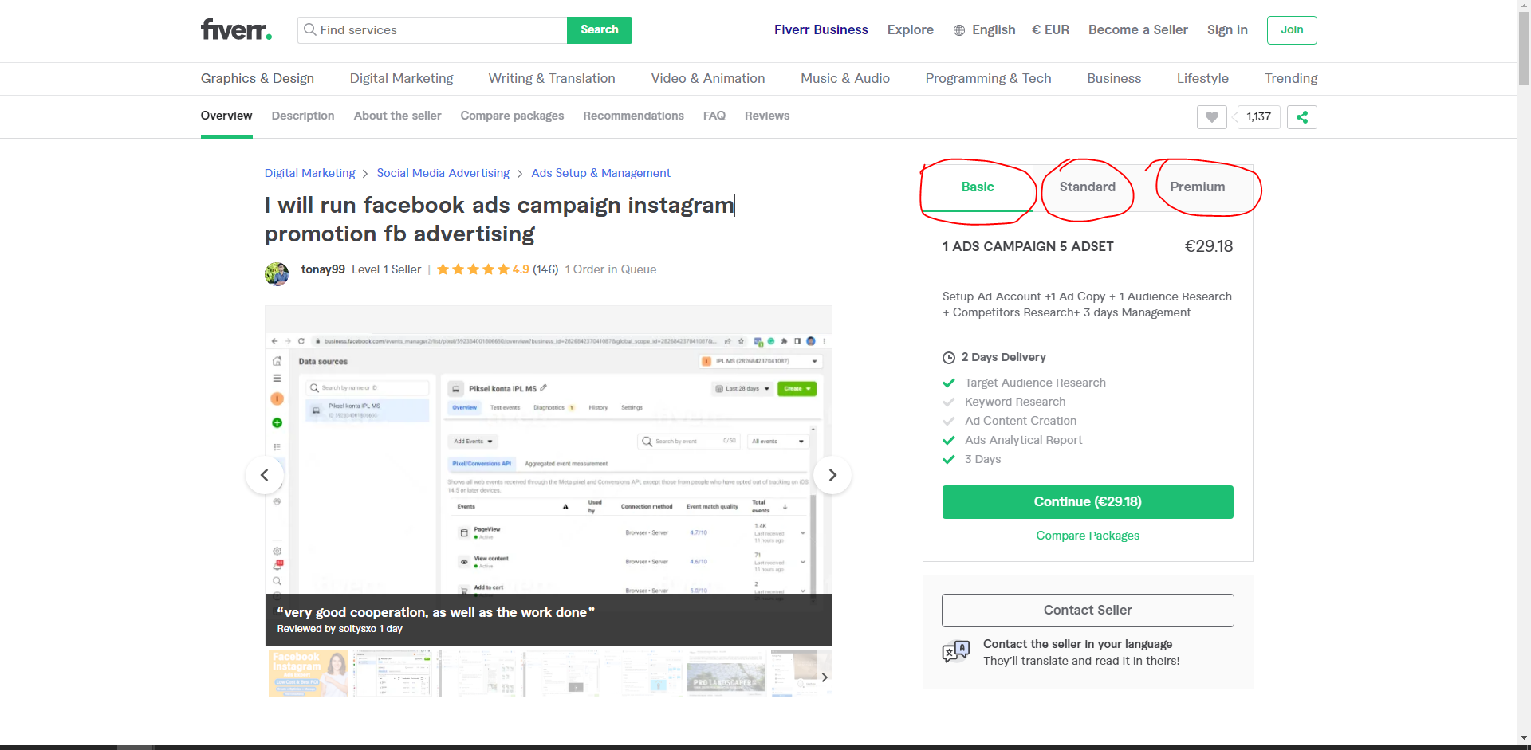
Task: Click the translate language icon
Action: point(956,652)
